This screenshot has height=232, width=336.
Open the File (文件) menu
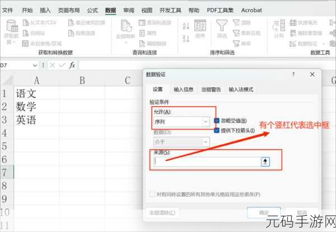[x=7, y=10]
